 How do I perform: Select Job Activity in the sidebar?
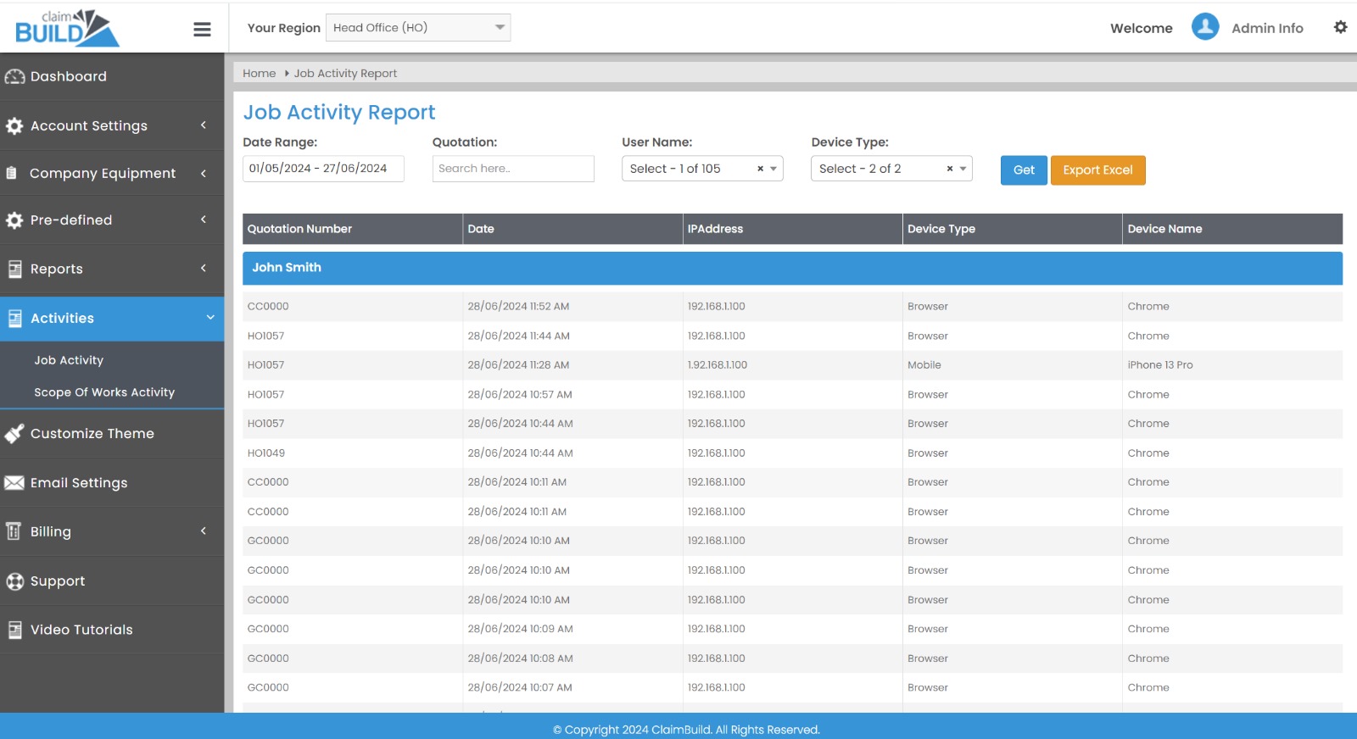(69, 360)
